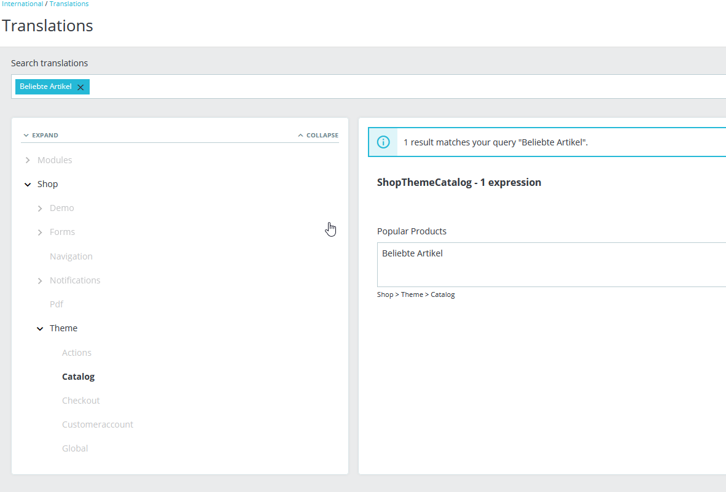
Task: Open the International breadcrumb link
Action: 21,4
